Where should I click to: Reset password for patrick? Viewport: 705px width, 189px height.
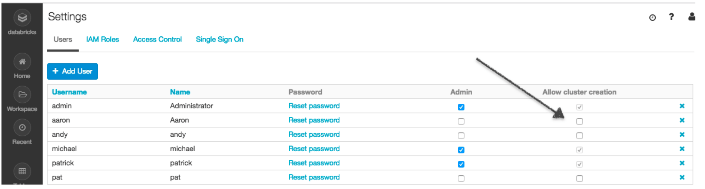coord(314,163)
